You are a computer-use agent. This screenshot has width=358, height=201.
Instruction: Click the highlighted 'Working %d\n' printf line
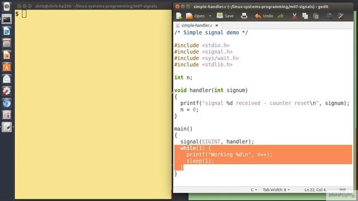(229, 155)
